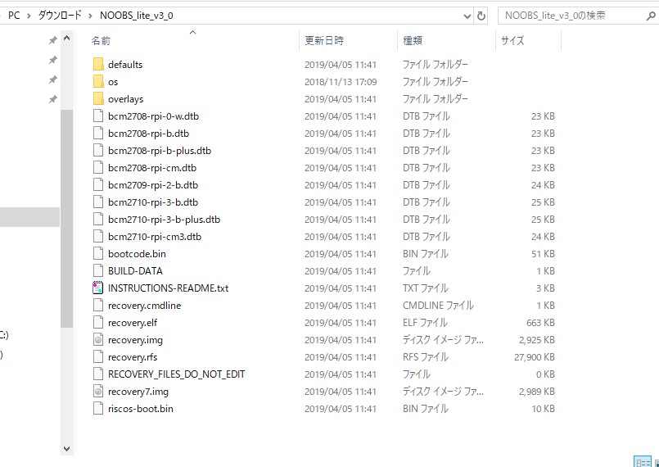
Task: Select the bootcode.bin file
Action: pyautogui.click(x=137, y=254)
